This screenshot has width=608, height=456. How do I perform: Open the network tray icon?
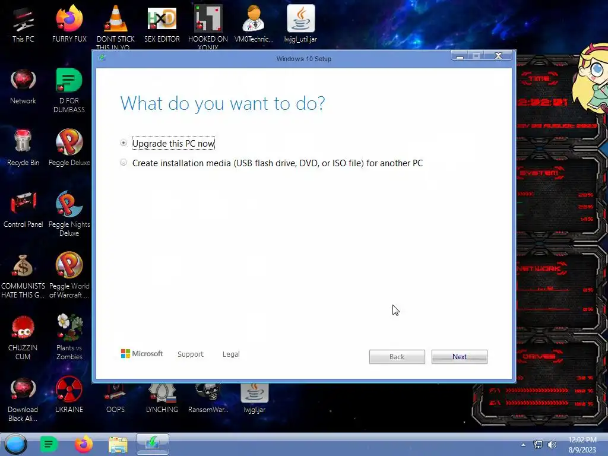point(538,445)
